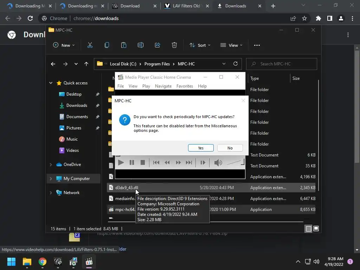The height and width of the screenshot is (270, 360).
Task: Click No in the MPC-HC update dialog
Action: (230, 148)
